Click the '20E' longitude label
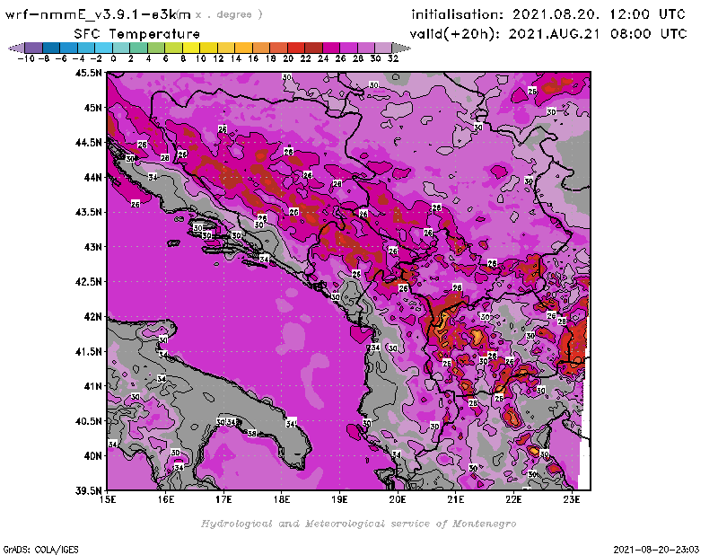This screenshot has width=718, height=555. pos(398,499)
